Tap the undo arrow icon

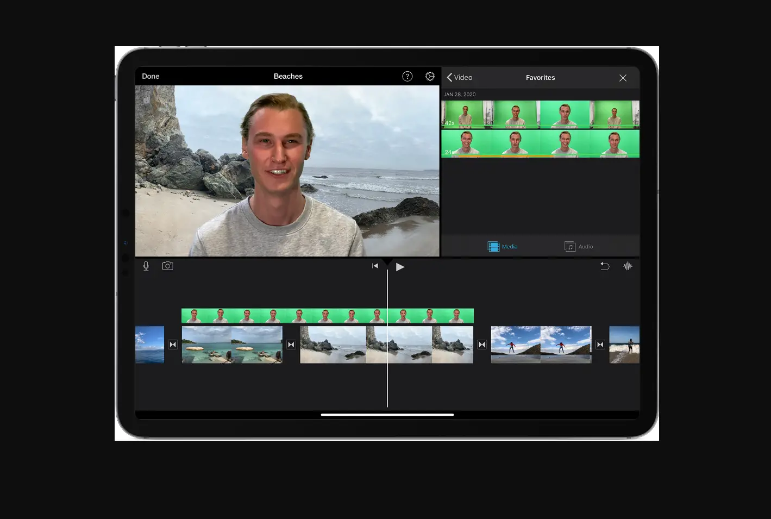605,266
